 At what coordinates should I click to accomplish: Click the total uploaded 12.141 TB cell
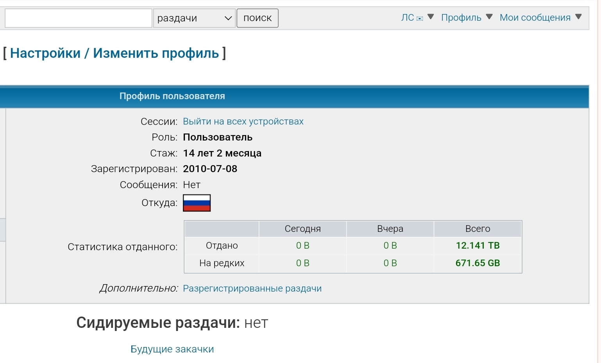point(478,246)
